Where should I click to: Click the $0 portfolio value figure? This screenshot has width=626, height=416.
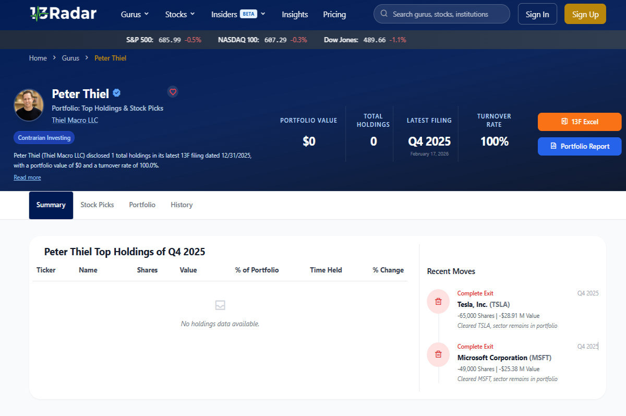(x=309, y=141)
